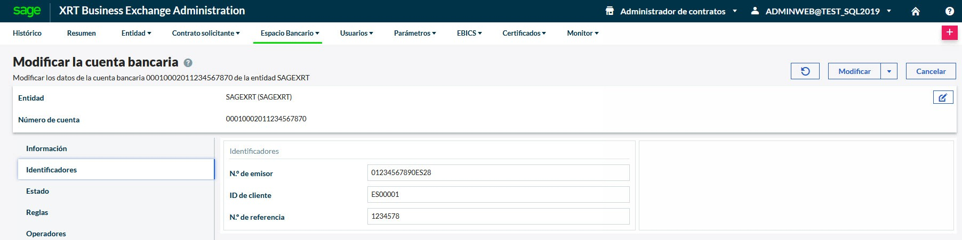Click the edit pencil icon for entity
The image size is (962, 240).
pyautogui.click(x=943, y=97)
